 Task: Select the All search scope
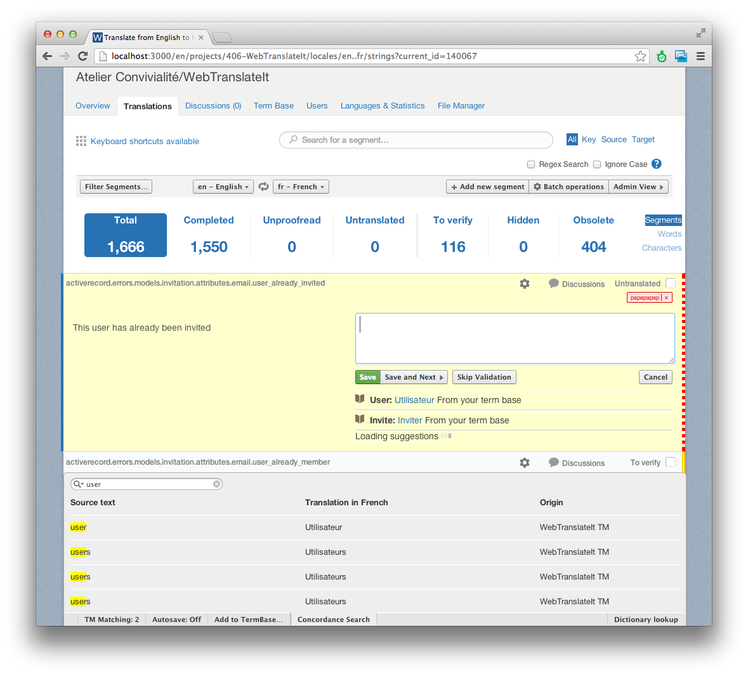pyautogui.click(x=572, y=140)
